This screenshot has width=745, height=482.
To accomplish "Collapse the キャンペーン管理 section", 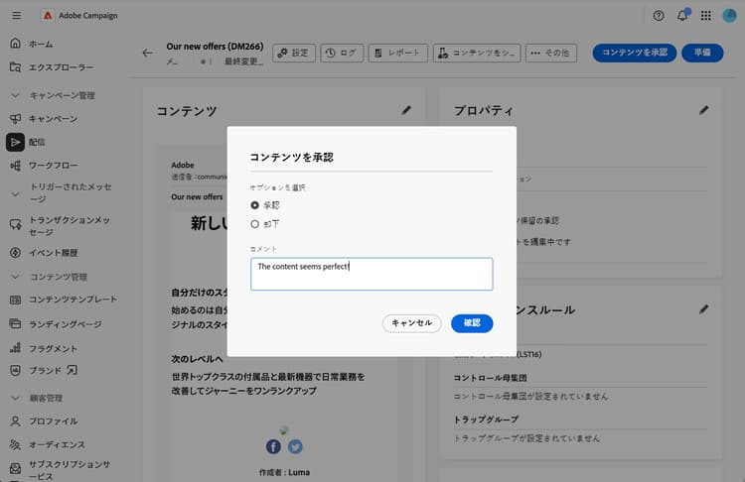I will pos(15,95).
